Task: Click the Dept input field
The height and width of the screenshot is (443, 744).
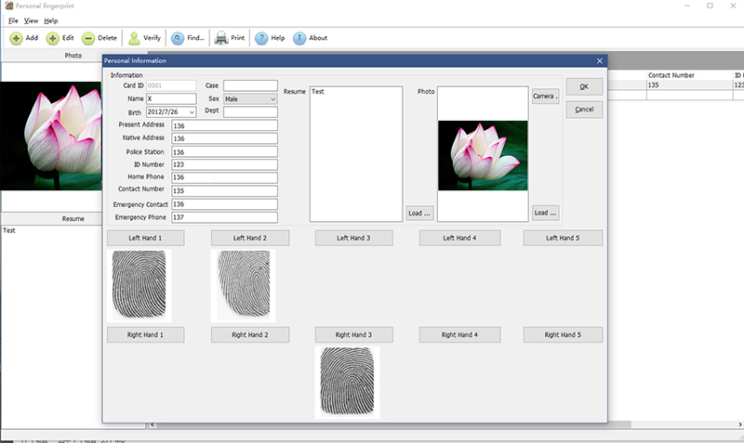Action: point(250,111)
